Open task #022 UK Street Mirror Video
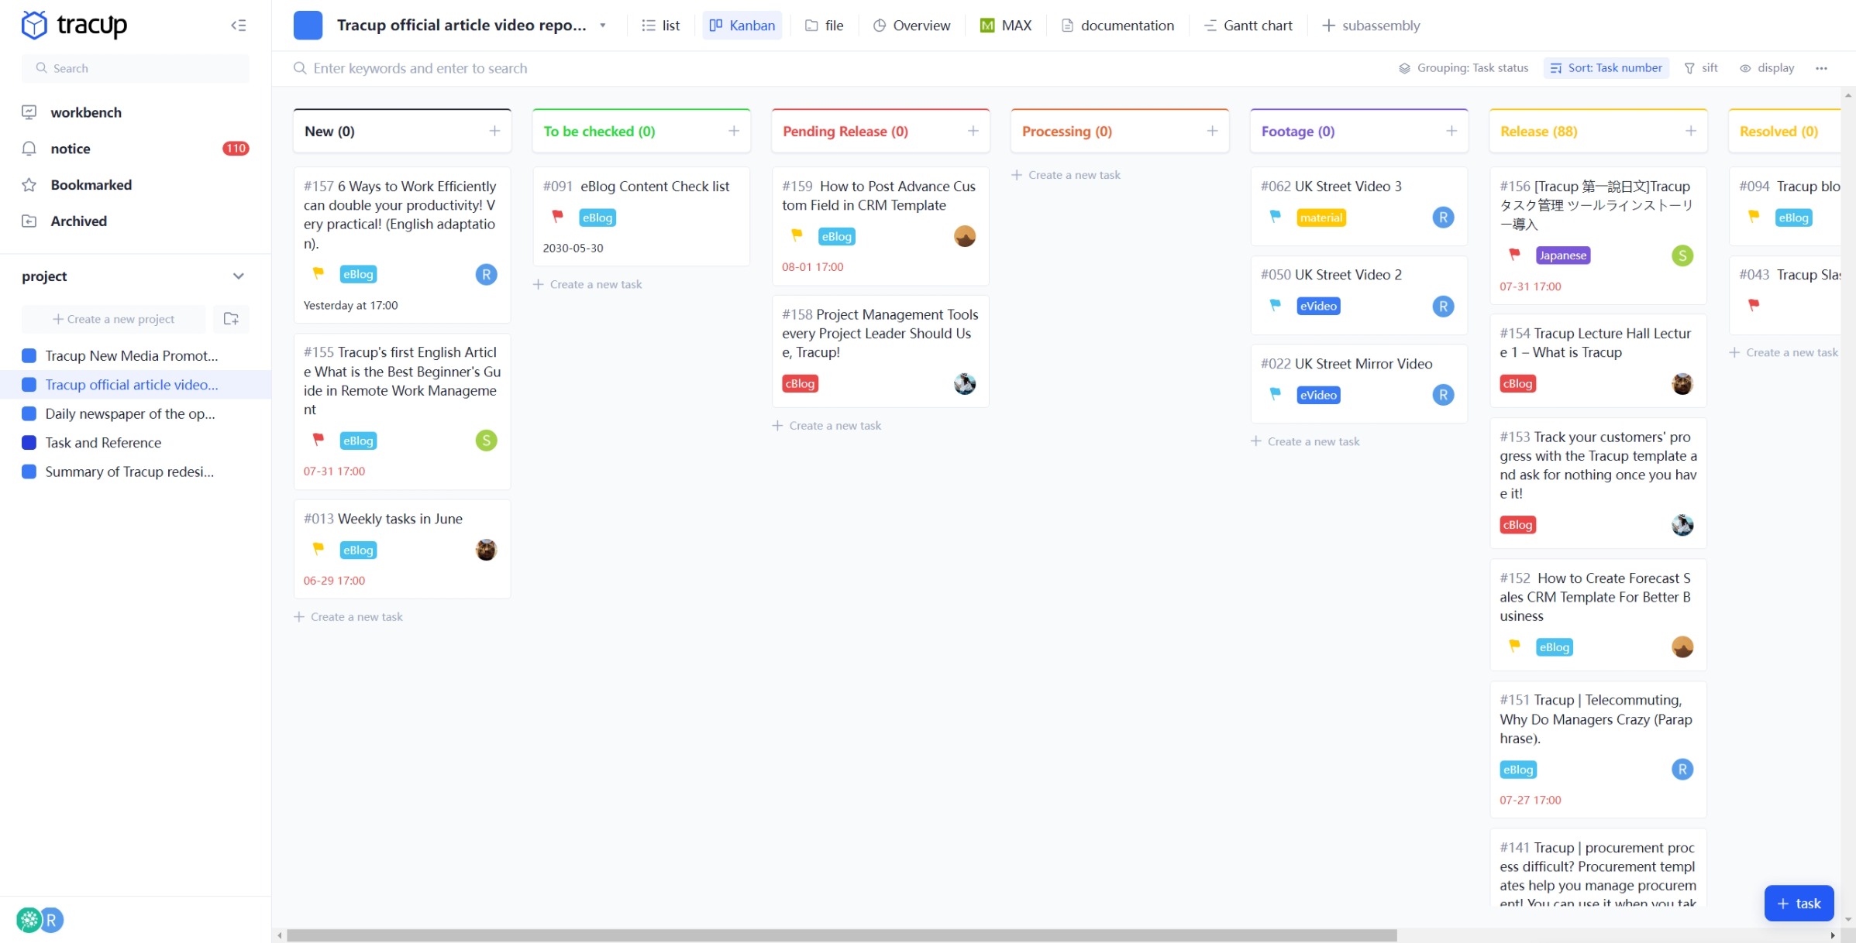This screenshot has height=943, width=1856. pyautogui.click(x=1358, y=384)
